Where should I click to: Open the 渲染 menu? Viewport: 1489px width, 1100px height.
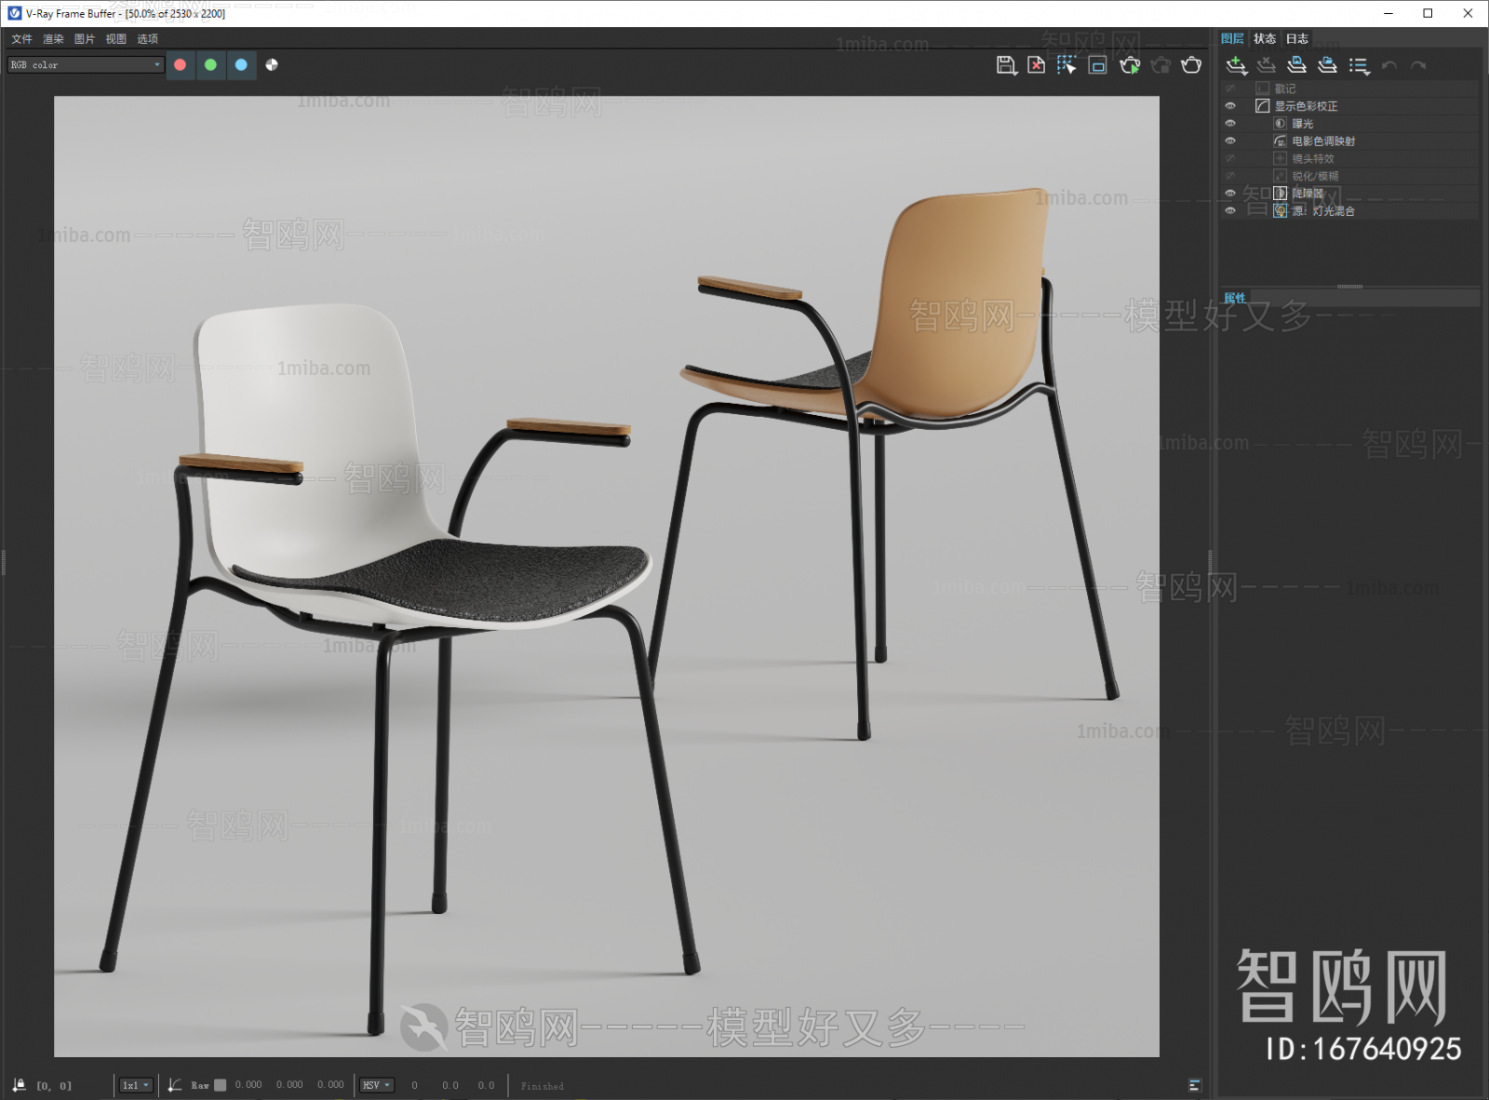click(53, 39)
